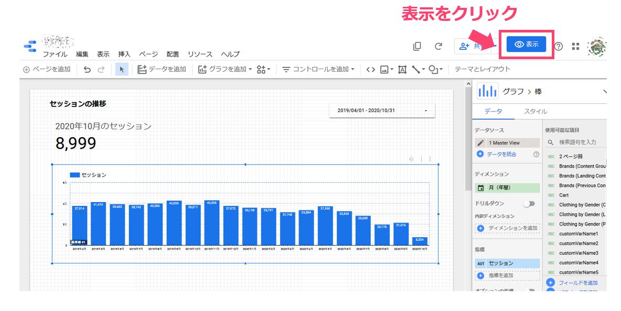Click the copy report icon
The height and width of the screenshot is (311, 621).
[x=417, y=46]
